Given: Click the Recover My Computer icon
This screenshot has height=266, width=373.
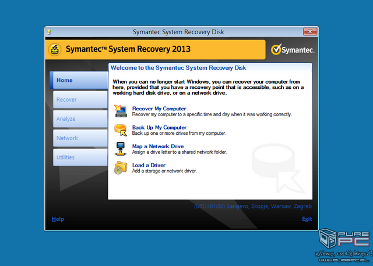Looking at the screenshot, I should [121, 111].
